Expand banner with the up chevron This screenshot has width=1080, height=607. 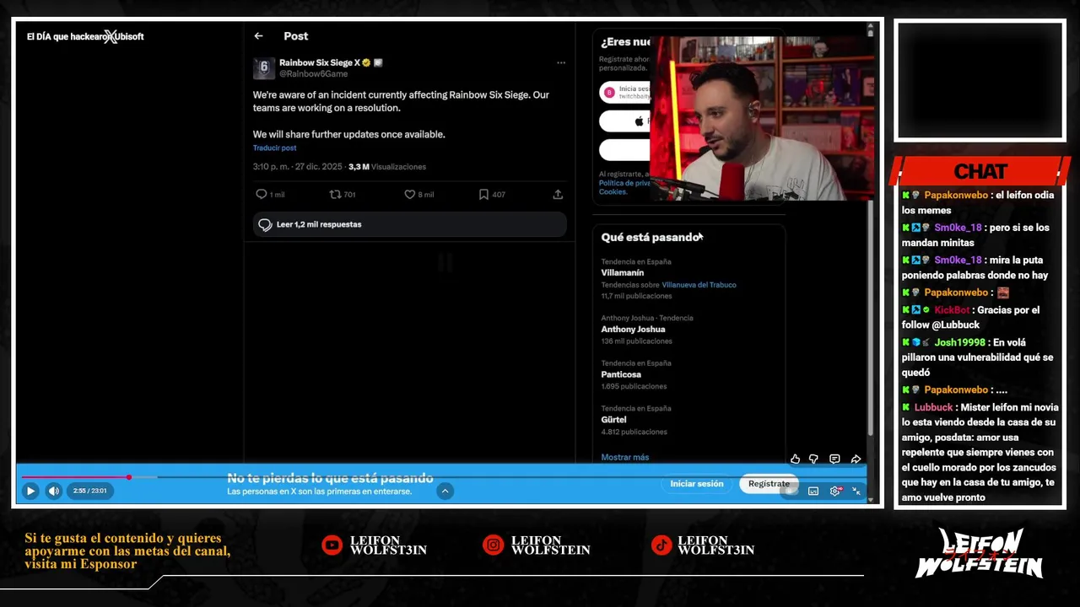pyautogui.click(x=445, y=491)
